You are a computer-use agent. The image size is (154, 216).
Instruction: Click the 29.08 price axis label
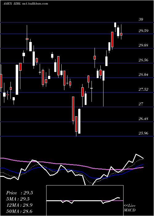(144, 45)
